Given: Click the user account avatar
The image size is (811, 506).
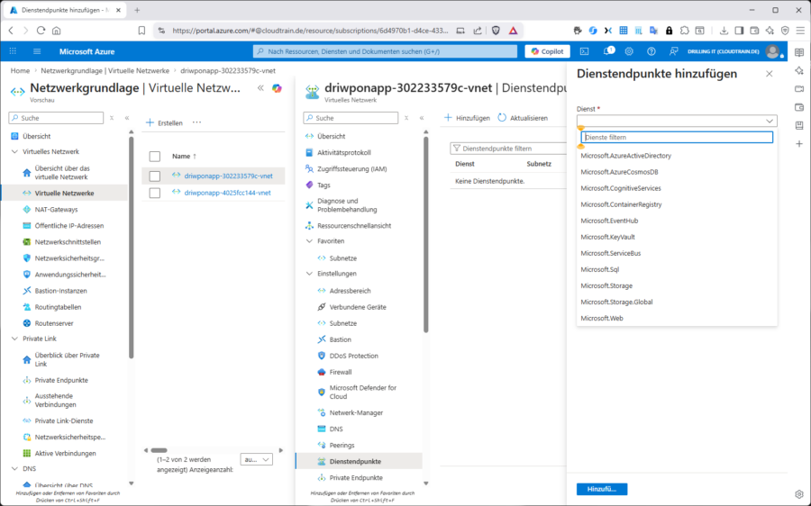Looking at the screenshot, I should coord(773,51).
